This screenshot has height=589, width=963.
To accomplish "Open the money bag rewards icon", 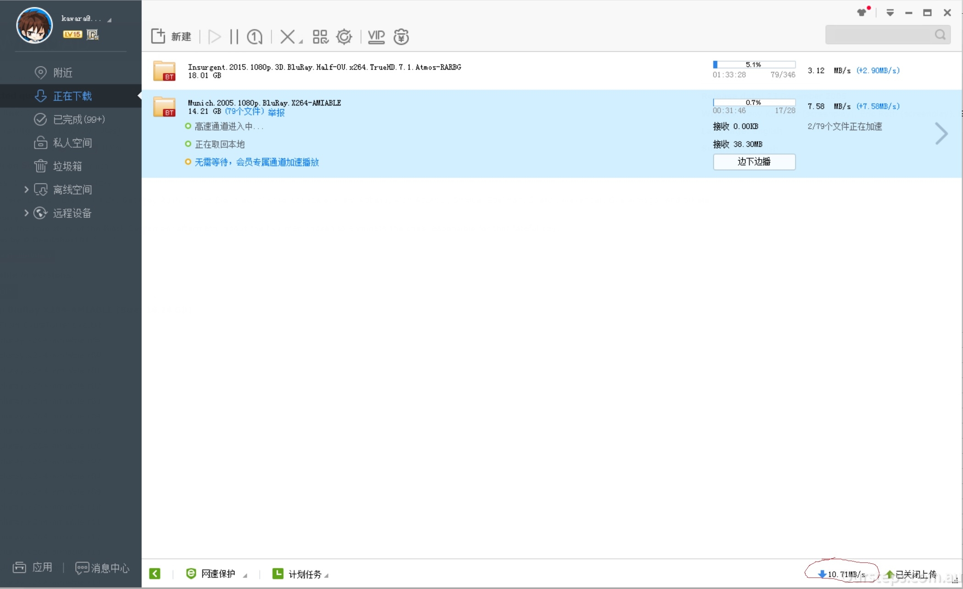I will 401,37.
